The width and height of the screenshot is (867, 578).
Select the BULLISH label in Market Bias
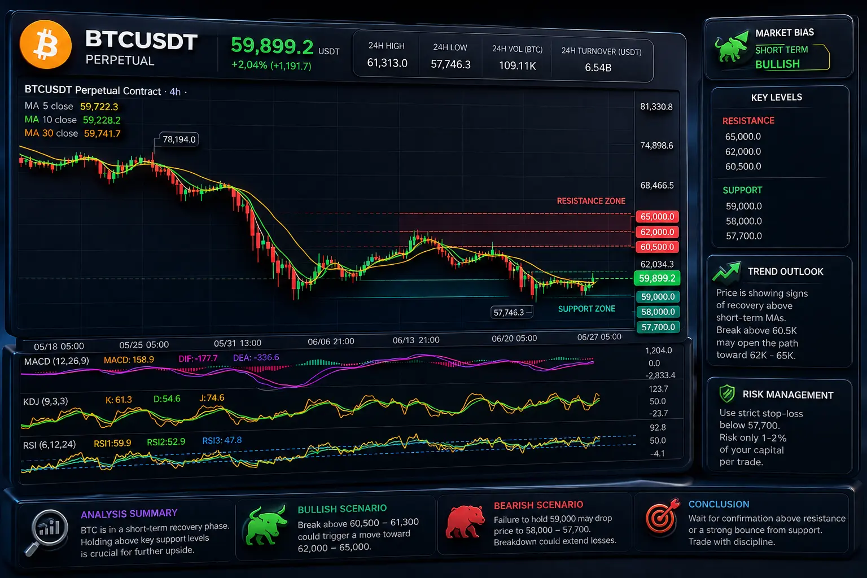pyautogui.click(x=777, y=64)
